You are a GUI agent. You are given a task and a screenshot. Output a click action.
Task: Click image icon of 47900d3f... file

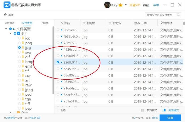pyautogui.click(x=61, y=56)
